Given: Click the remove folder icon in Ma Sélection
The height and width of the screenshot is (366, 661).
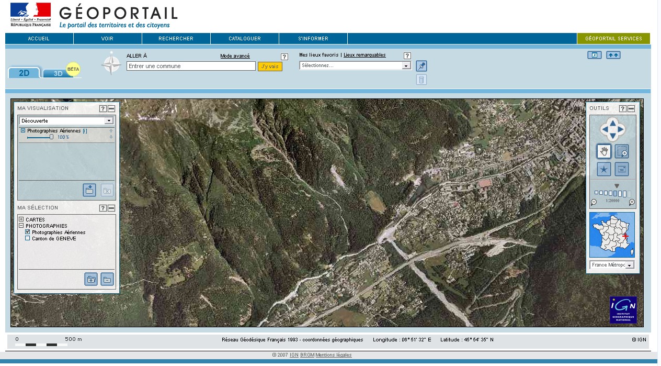Looking at the screenshot, I should [x=107, y=279].
